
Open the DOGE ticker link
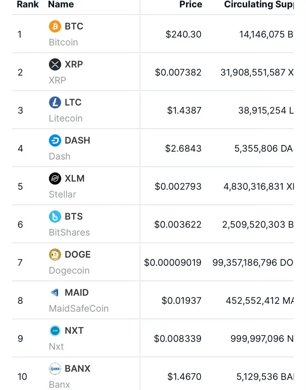(x=78, y=254)
